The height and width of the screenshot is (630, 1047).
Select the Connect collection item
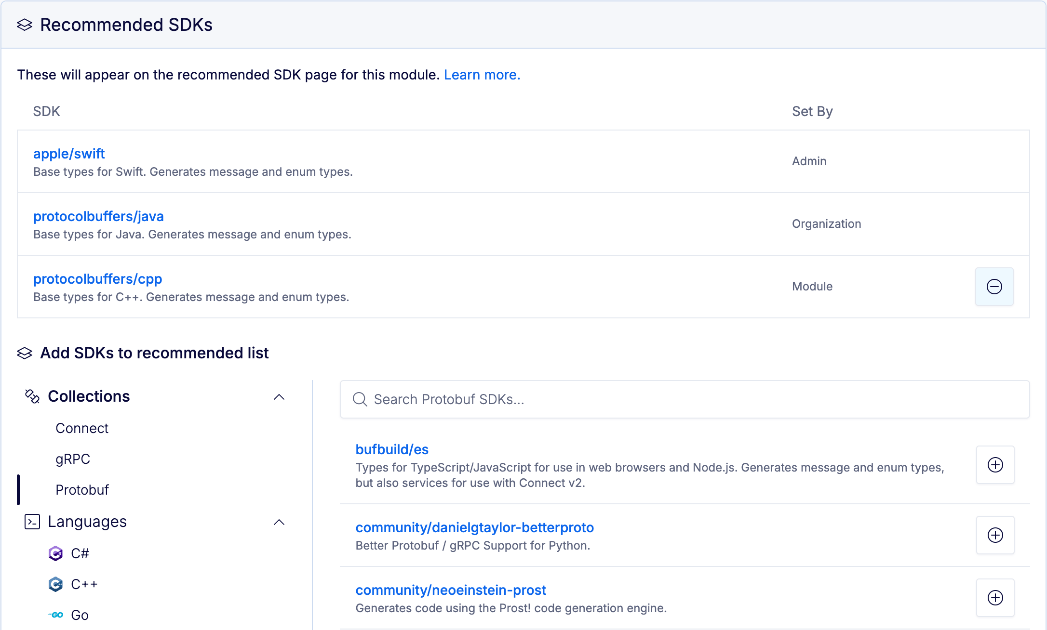[x=81, y=428]
